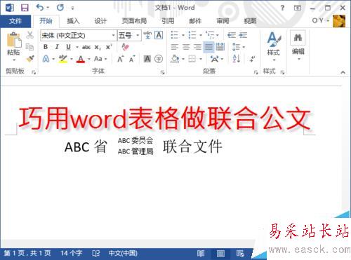Toggle Italic formatting
This screenshot has height=260, width=351.
pos(57,47)
